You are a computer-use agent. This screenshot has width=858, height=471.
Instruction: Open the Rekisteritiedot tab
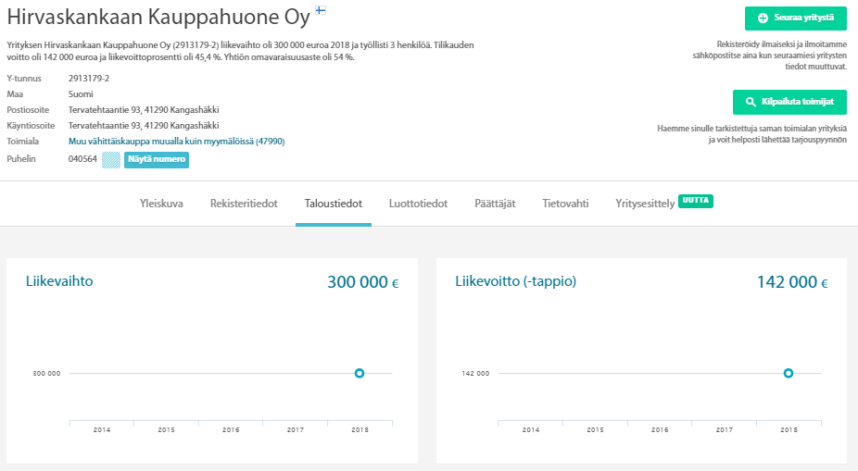(x=244, y=204)
